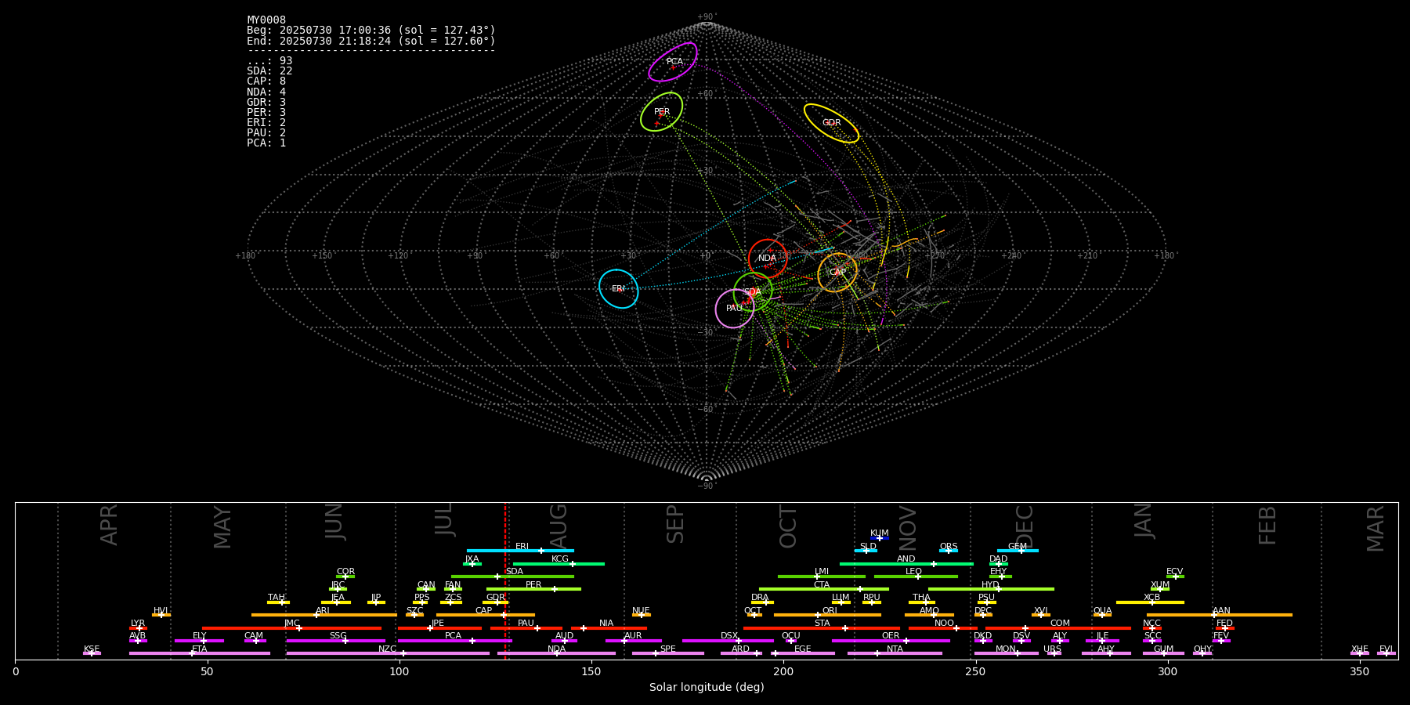Click the 'PCA: 1' legend entry
The height and width of the screenshot is (705, 1410).
coord(266,143)
